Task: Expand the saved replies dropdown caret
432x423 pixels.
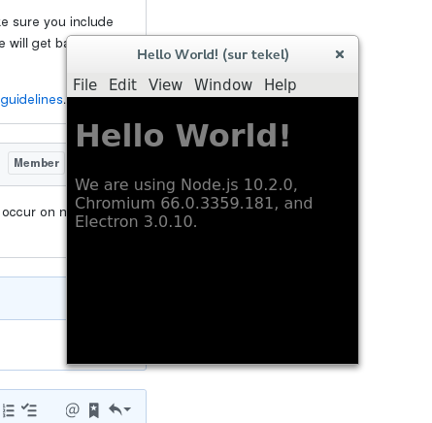Action: [127, 409]
